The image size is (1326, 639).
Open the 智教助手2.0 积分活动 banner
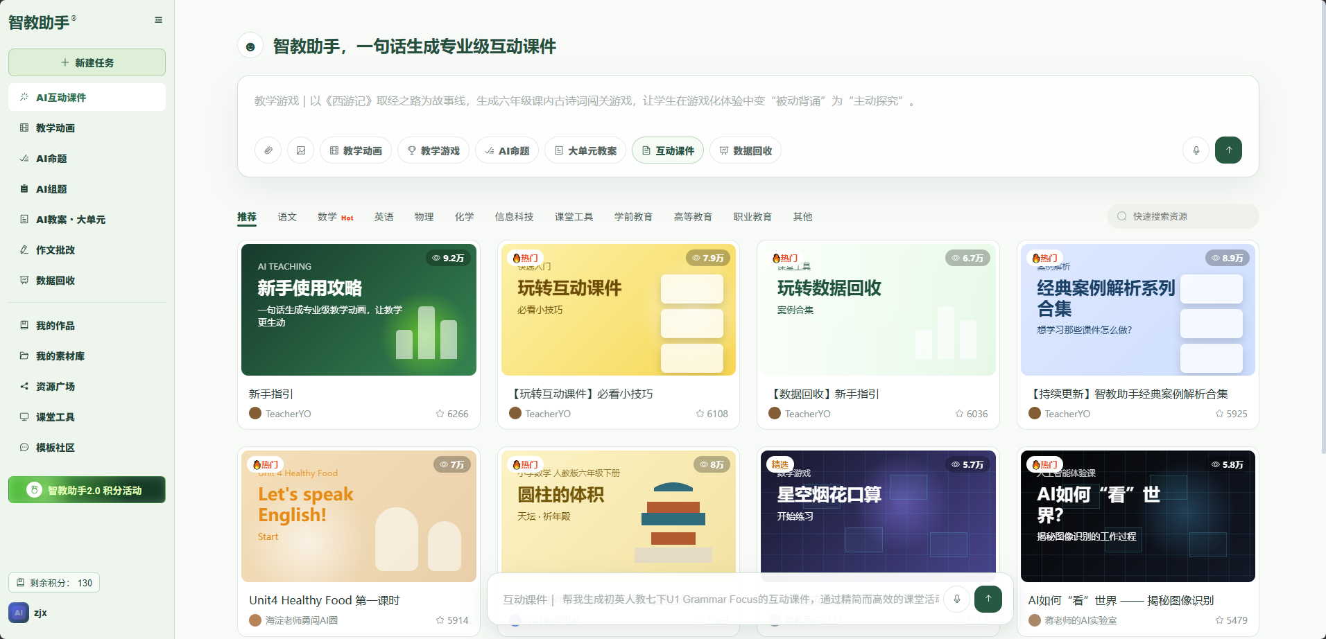point(87,490)
